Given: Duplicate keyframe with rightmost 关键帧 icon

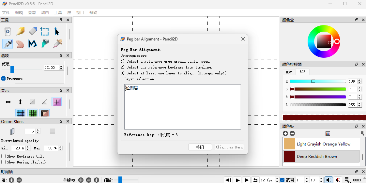Looking at the screenshot, I should (x=97, y=180).
